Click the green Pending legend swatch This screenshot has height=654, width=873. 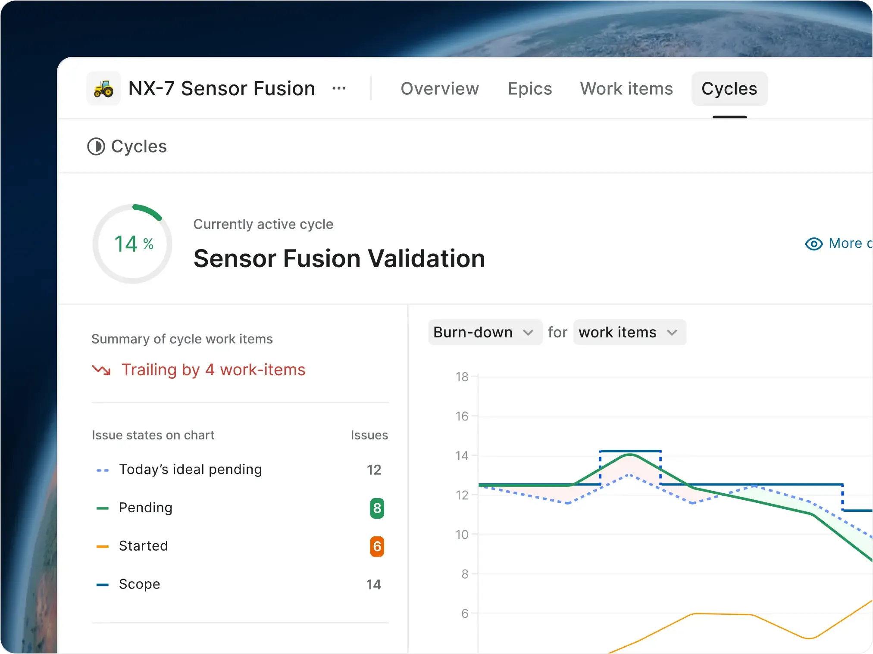pyautogui.click(x=103, y=508)
